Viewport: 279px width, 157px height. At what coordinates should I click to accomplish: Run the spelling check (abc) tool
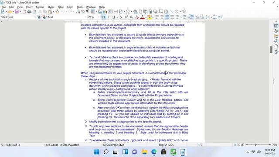[82, 12]
